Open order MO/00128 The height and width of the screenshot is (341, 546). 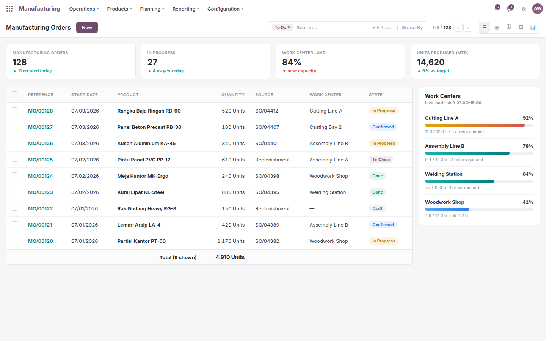click(x=41, y=111)
